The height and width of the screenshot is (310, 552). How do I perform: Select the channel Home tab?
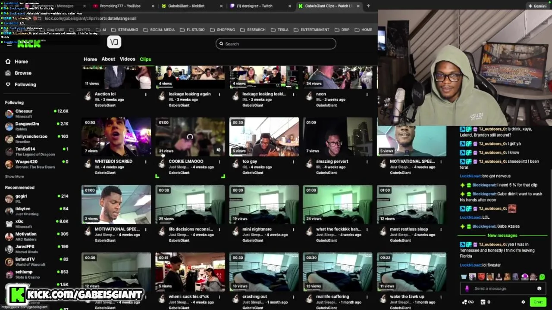[x=90, y=59]
